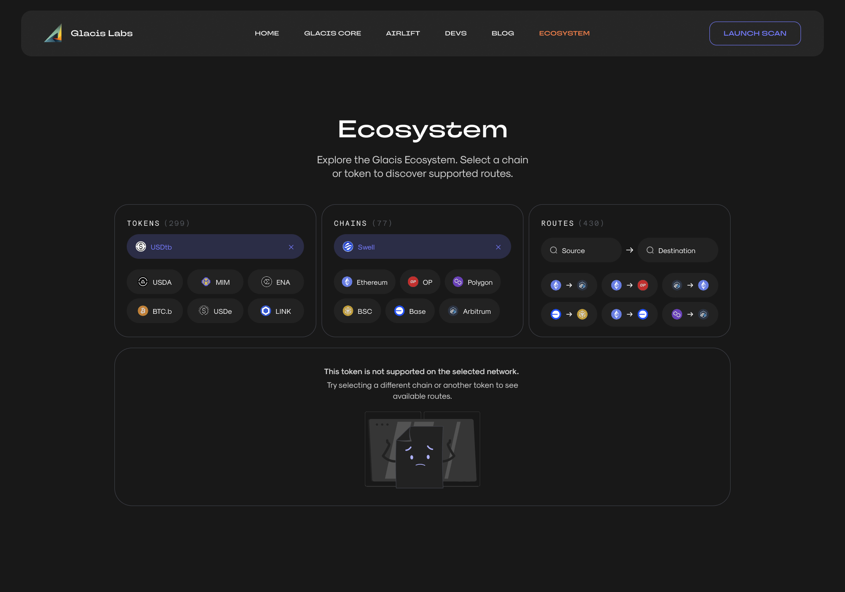
Task: Clear the selected USDtb token filter
Action: click(x=291, y=247)
